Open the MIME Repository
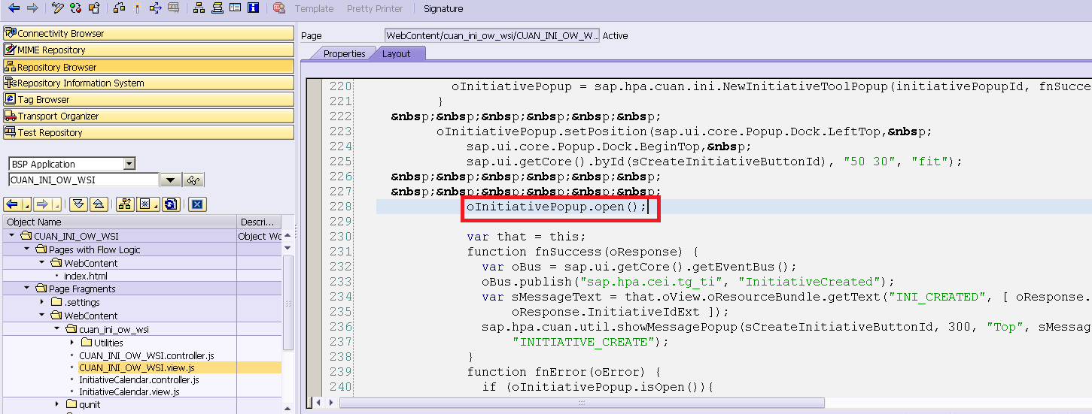This screenshot has height=414, width=1092. 148,50
